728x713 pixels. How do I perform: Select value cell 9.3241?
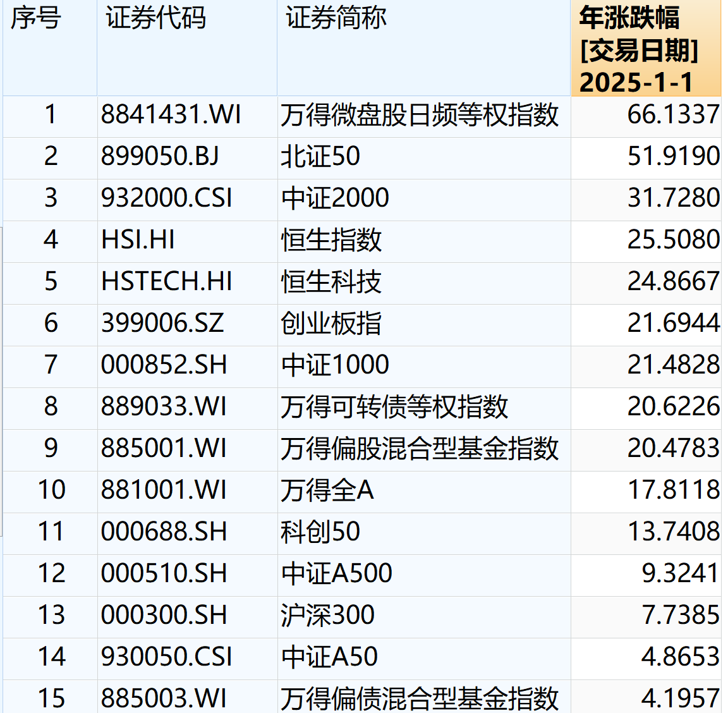click(x=646, y=575)
